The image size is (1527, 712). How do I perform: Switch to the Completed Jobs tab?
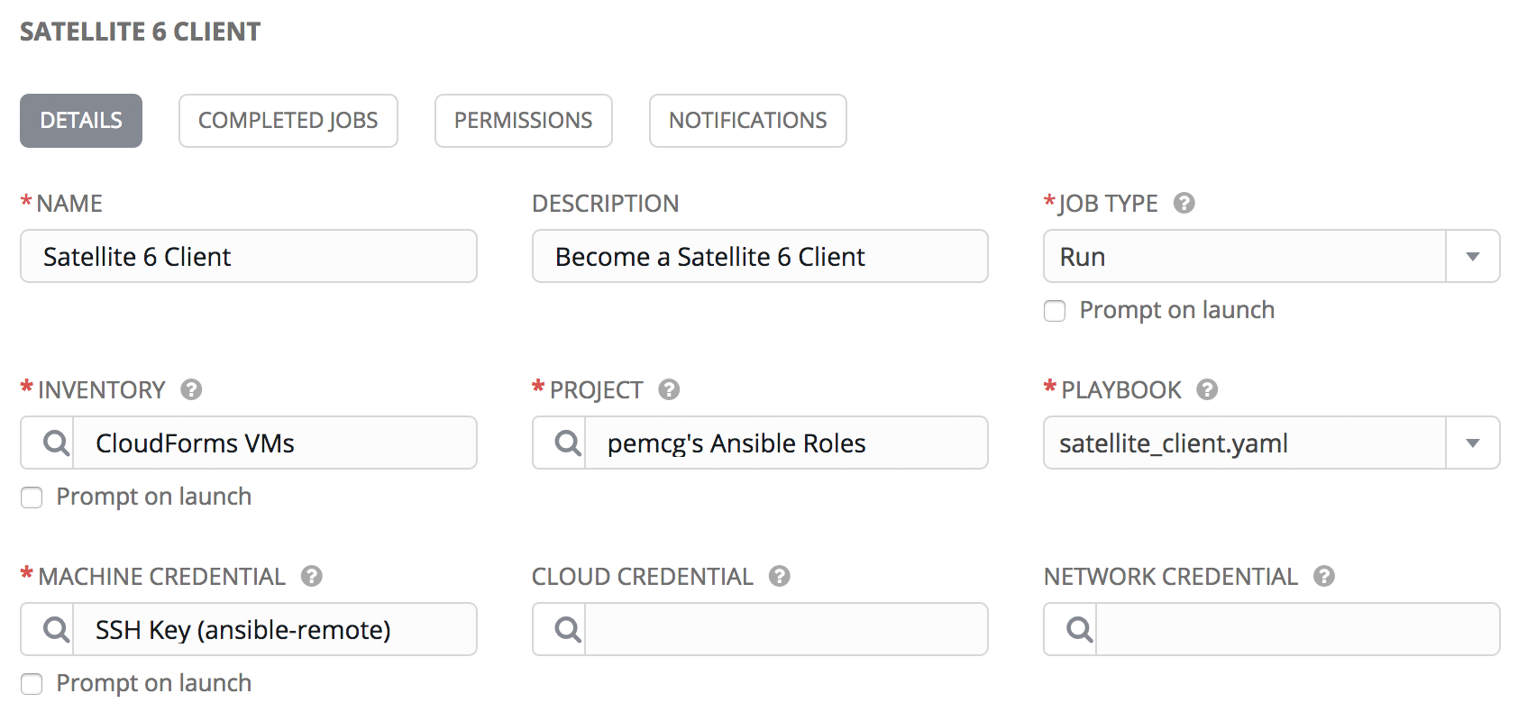click(x=288, y=121)
